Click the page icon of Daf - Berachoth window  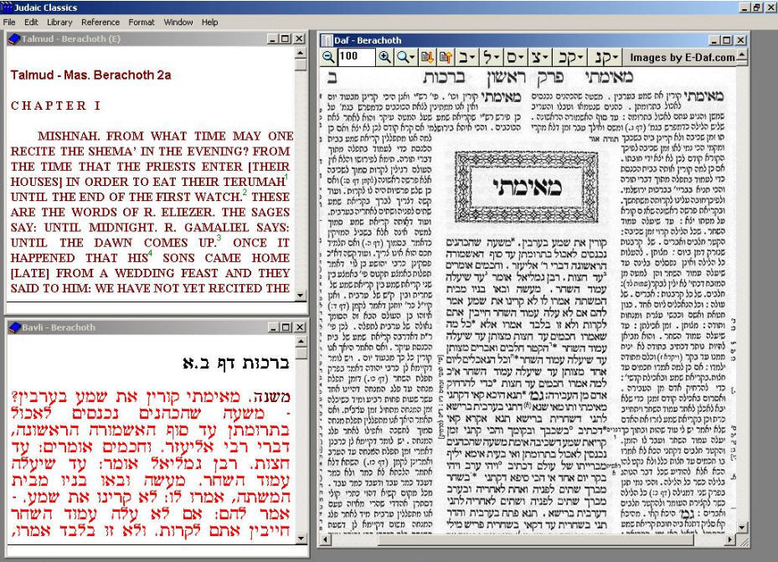coord(327,40)
